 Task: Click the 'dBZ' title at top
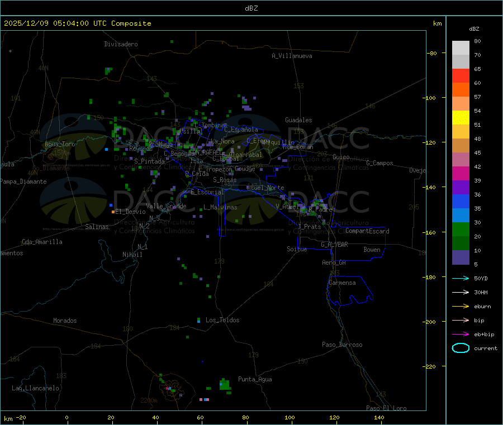coord(251,8)
